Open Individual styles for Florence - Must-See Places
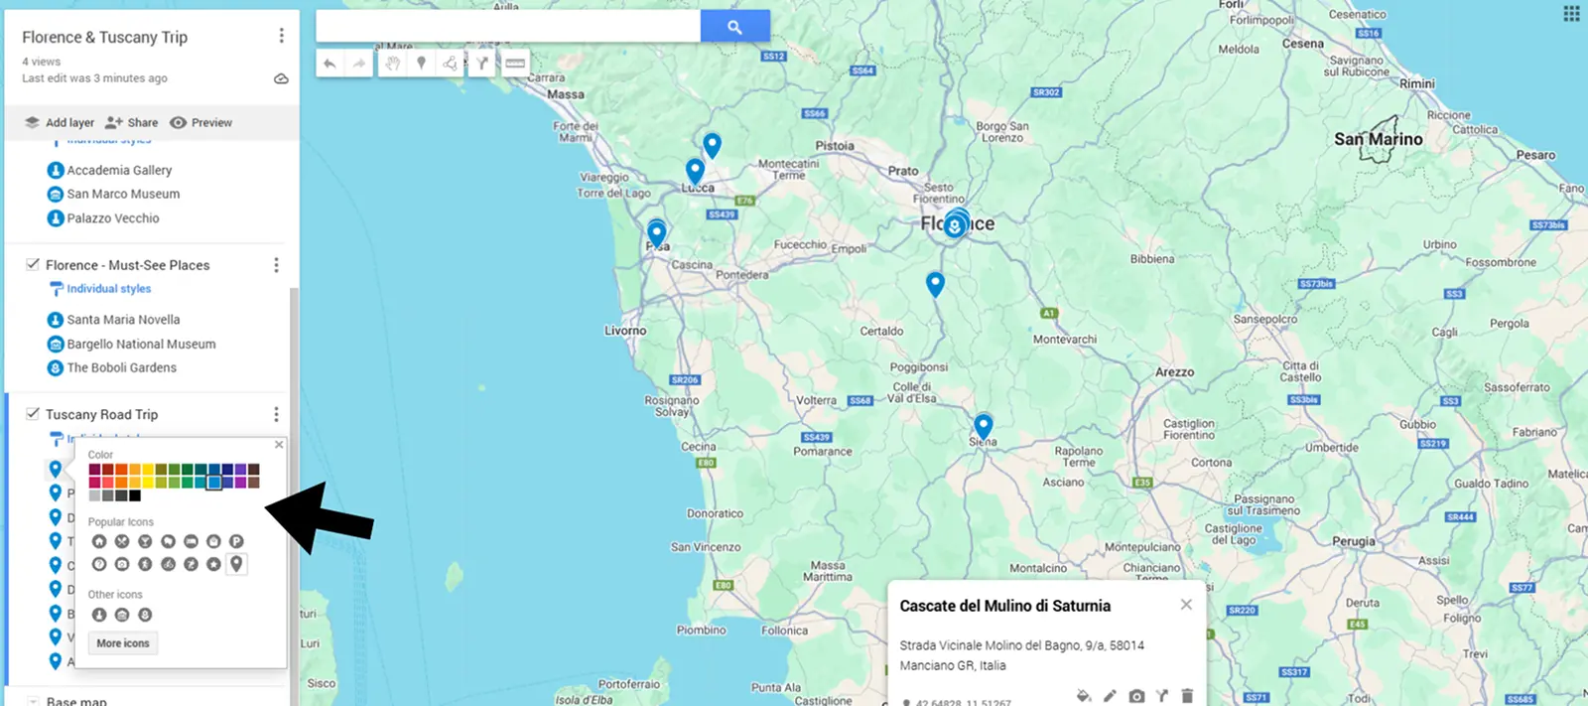Screen dimensions: 1588x706 [108, 289]
